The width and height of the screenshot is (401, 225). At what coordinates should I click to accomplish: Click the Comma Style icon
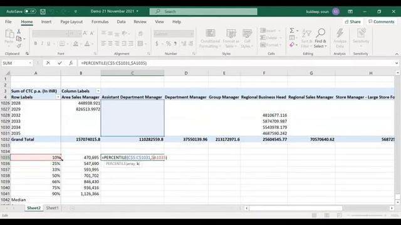pos(175,44)
